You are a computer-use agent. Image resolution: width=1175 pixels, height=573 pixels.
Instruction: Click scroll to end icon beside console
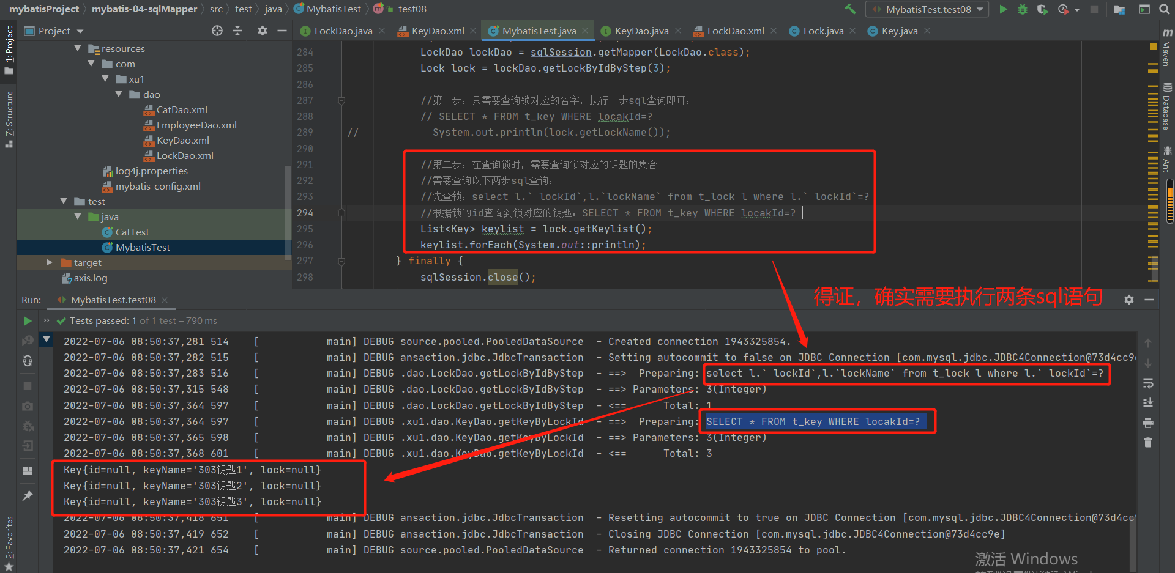pos(1148,402)
